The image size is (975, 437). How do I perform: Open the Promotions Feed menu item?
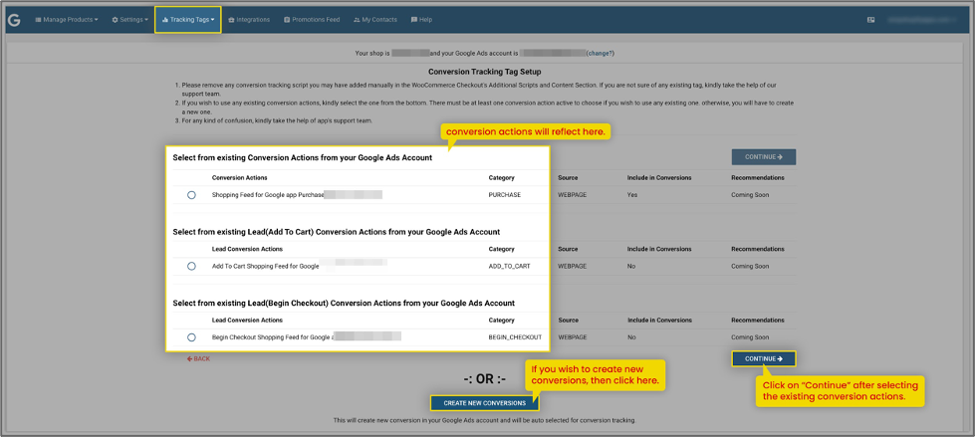[x=312, y=20]
